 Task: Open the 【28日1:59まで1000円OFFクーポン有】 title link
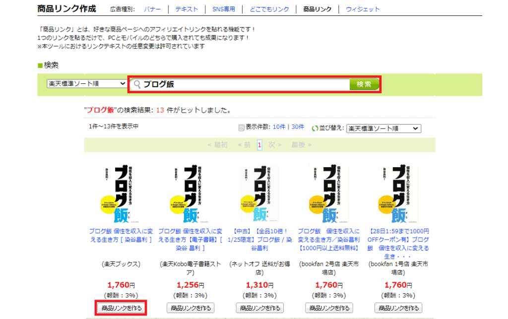tap(398, 244)
